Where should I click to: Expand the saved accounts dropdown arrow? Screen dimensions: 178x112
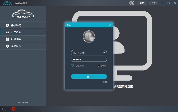[x=104, y=53]
